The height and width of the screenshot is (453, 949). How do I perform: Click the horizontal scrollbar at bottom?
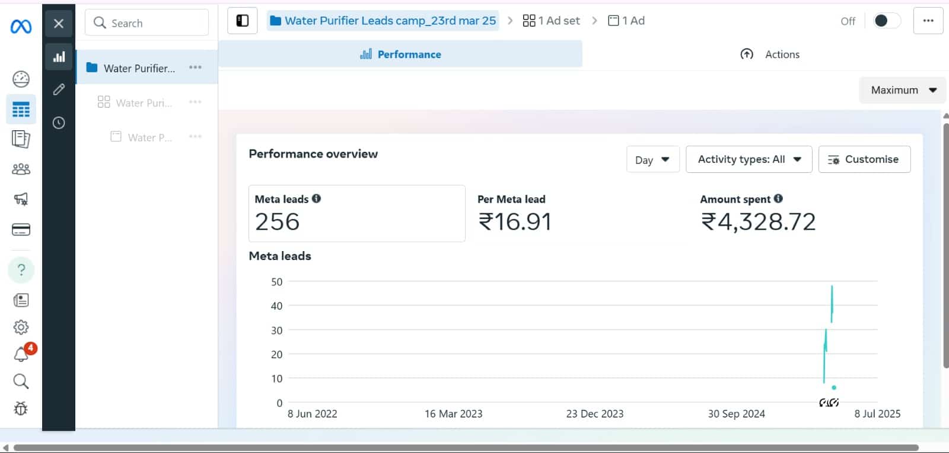tap(466, 448)
